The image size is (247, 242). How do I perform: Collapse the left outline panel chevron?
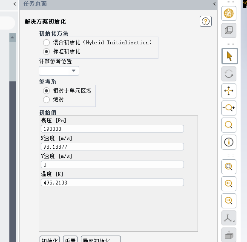(15, 4)
